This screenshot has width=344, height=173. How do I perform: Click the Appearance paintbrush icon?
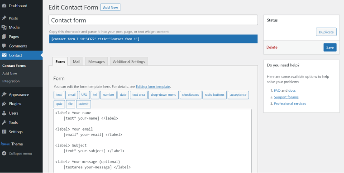pos(4,94)
